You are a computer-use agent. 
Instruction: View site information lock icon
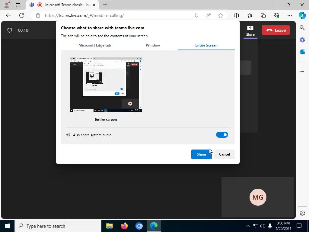coord(38,15)
